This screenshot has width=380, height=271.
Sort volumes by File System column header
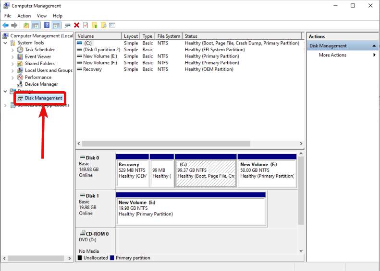click(169, 36)
